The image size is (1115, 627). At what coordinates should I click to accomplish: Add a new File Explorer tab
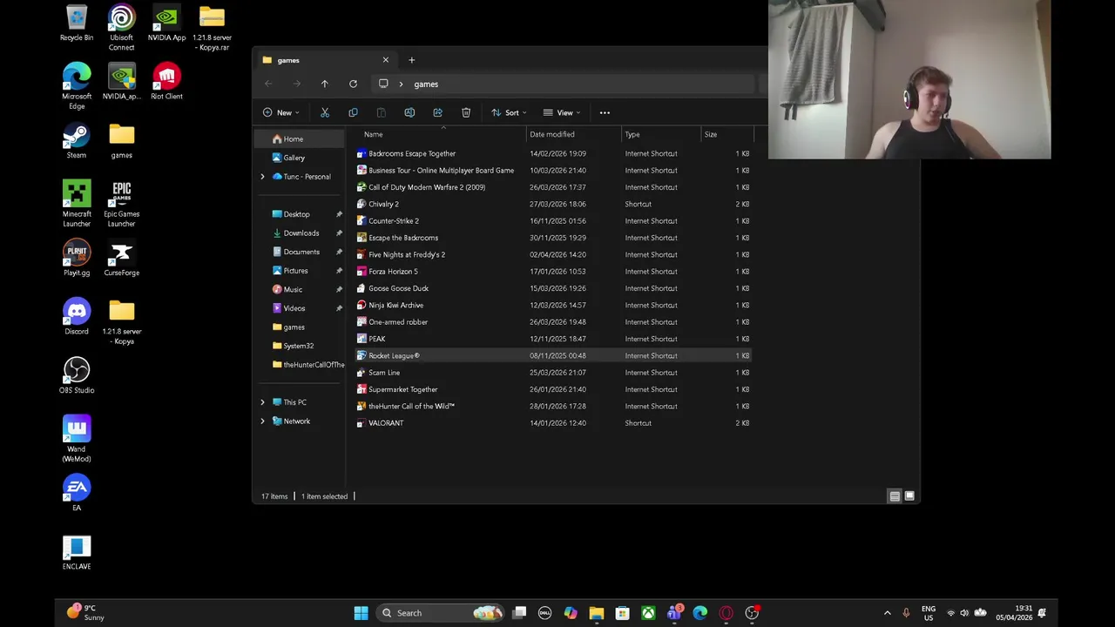coord(411,60)
